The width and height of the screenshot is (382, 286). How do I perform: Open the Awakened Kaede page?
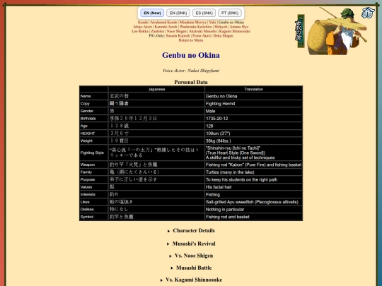(x=163, y=22)
